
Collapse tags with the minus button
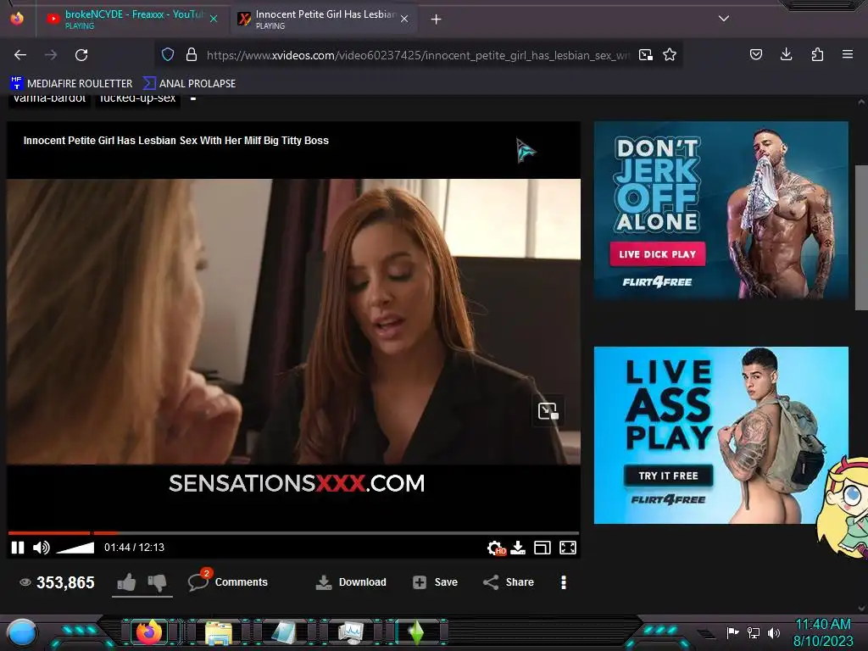click(x=193, y=100)
